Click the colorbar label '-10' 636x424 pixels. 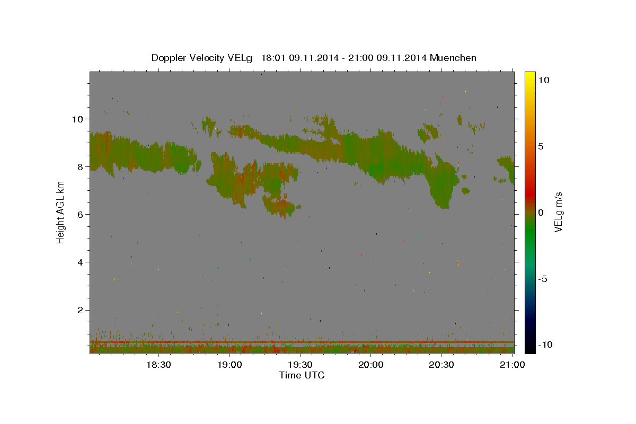click(x=545, y=344)
